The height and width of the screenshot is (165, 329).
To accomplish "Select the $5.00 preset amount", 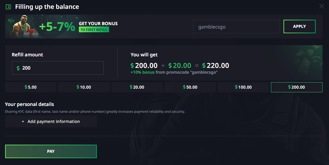I will pos(31,87).
